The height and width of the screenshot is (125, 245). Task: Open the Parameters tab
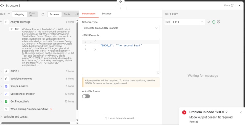tap(89, 14)
